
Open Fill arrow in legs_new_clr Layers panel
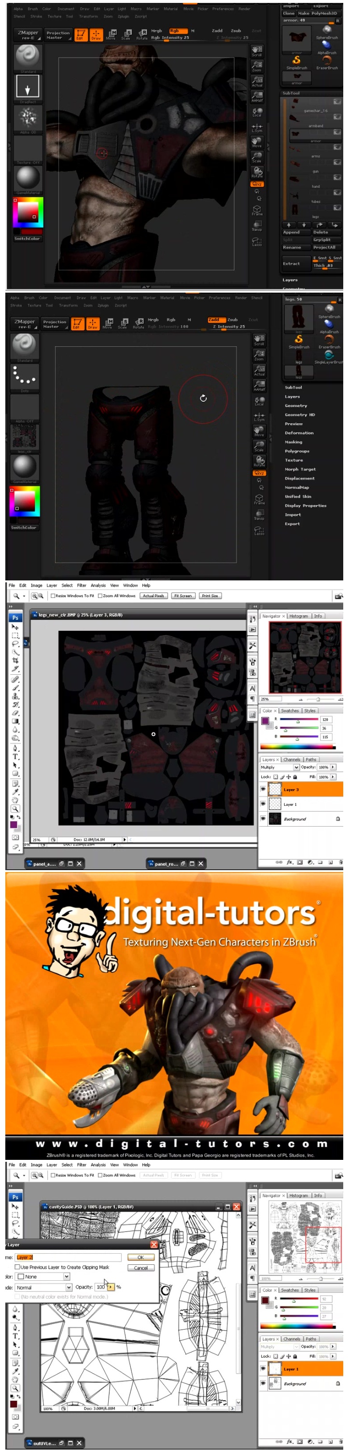(x=333, y=777)
